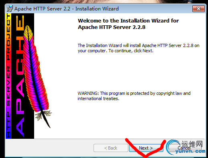The width and height of the screenshot is (208, 158).
Task: Click the Next > button
Action: pos(146,148)
